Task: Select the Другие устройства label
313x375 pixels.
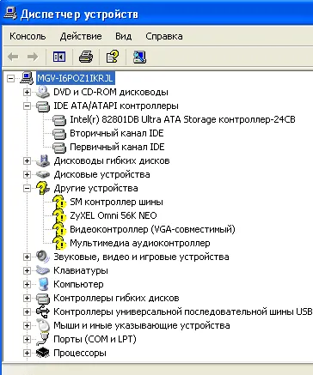Action: pyautogui.click(x=95, y=188)
